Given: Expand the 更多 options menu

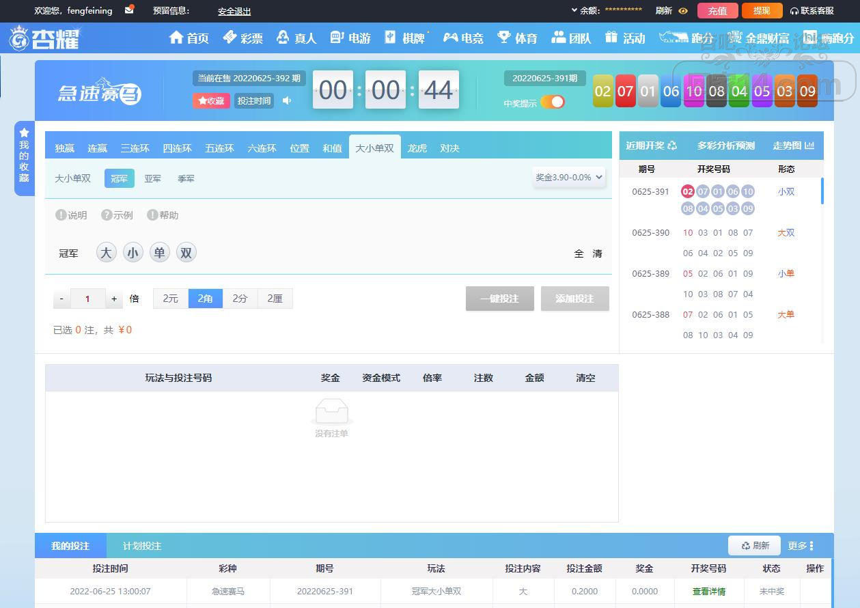Looking at the screenshot, I should [800, 546].
